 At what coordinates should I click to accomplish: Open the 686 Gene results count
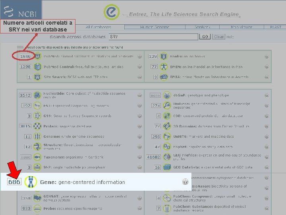[14, 182]
